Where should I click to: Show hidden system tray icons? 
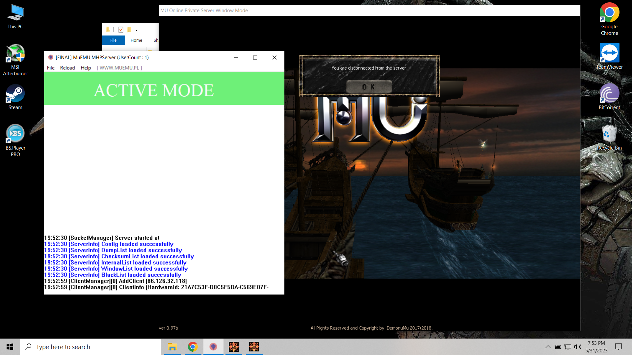coord(548,347)
